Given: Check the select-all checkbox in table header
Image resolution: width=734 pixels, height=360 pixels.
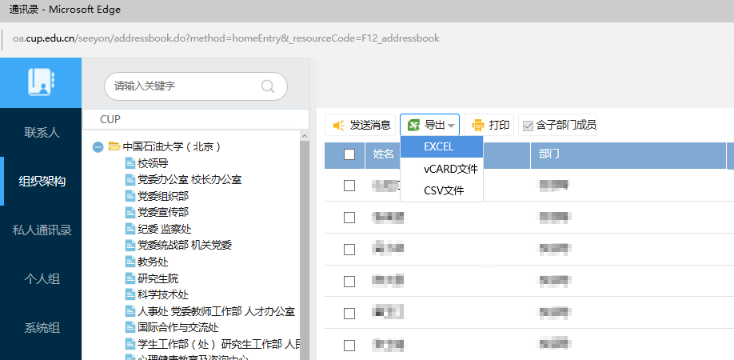Looking at the screenshot, I should click(349, 154).
